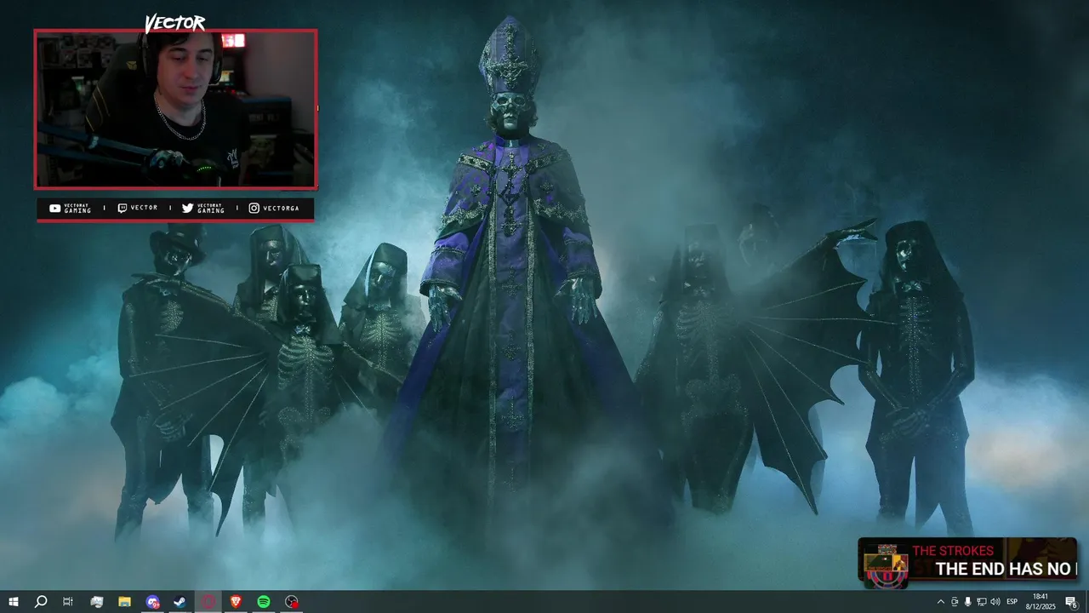The width and height of the screenshot is (1089, 613).
Task: Click the Twitch logo in the social bar
Action: (123, 209)
